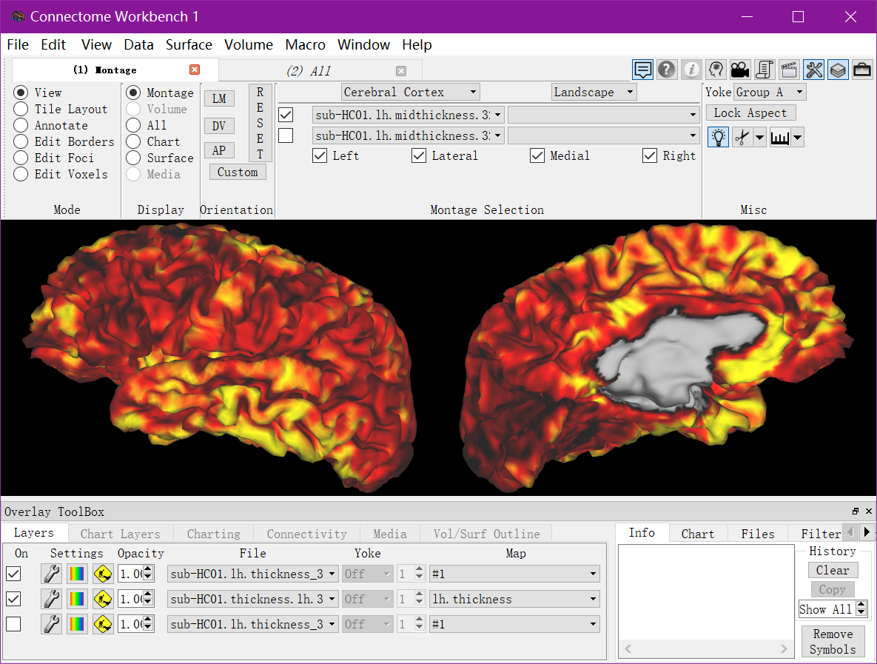Image resolution: width=877 pixels, height=664 pixels.
Task: Expand the Cerebral Cortex structure dropdown
Action: 411,93
